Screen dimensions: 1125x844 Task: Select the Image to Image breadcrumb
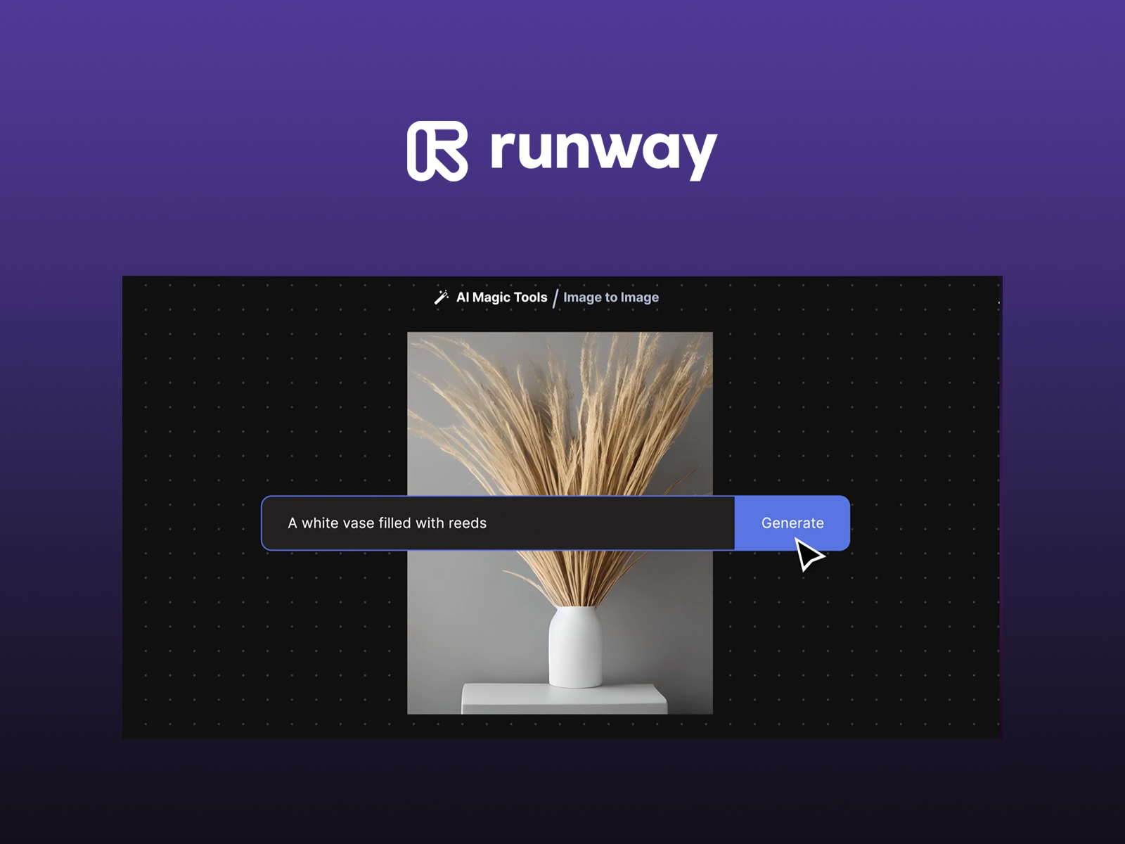click(x=611, y=298)
